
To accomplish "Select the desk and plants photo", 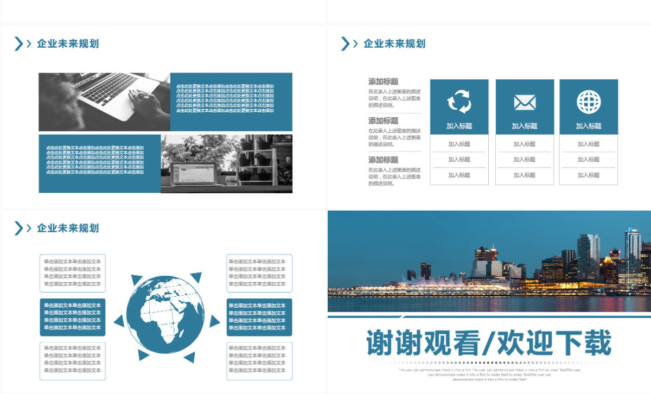I will point(227,164).
